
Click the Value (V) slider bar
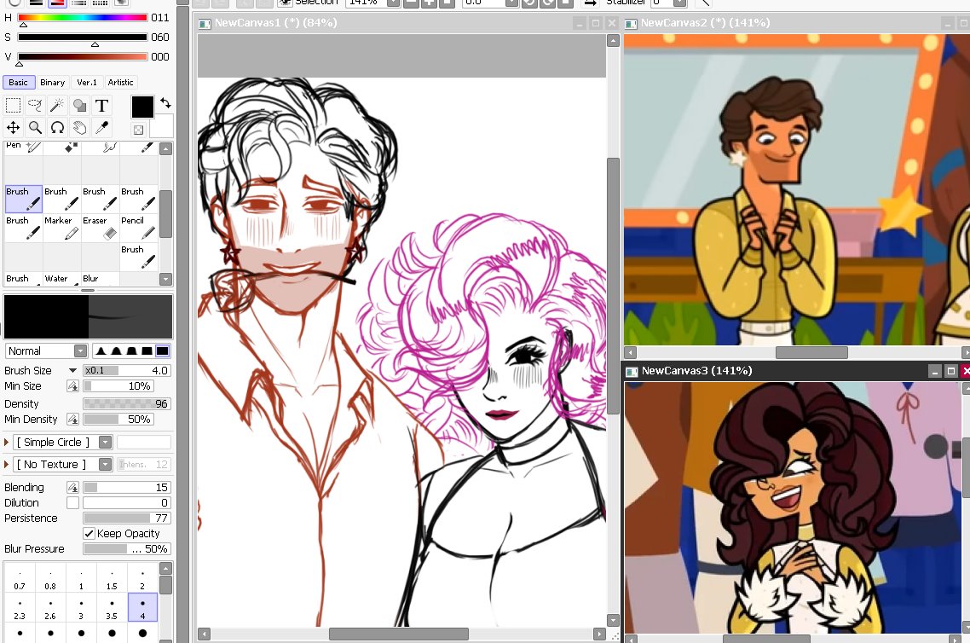pos(83,56)
